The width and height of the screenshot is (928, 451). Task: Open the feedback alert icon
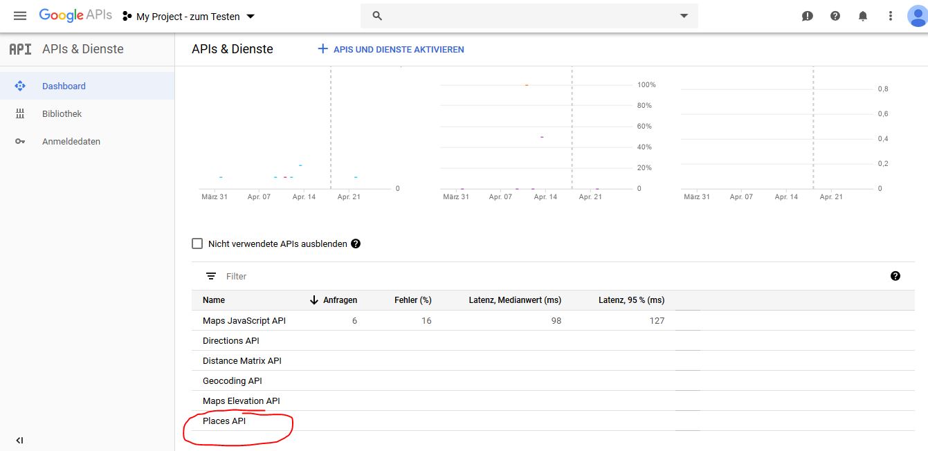(x=807, y=16)
